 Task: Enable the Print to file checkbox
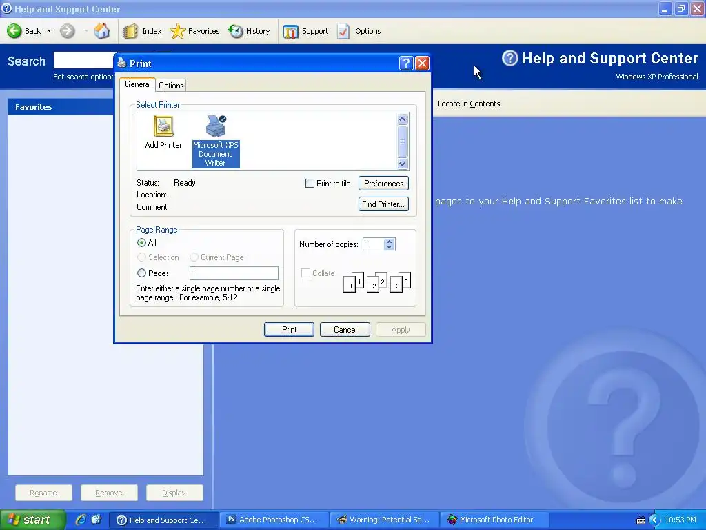click(x=310, y=184)
